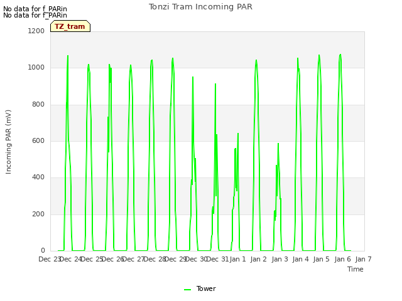Click the y-axis value 800

pyautogui.click(x=38, y=105)
